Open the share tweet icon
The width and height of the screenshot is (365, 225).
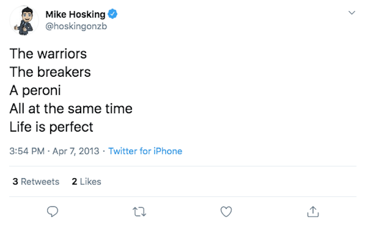pos(313,211)
